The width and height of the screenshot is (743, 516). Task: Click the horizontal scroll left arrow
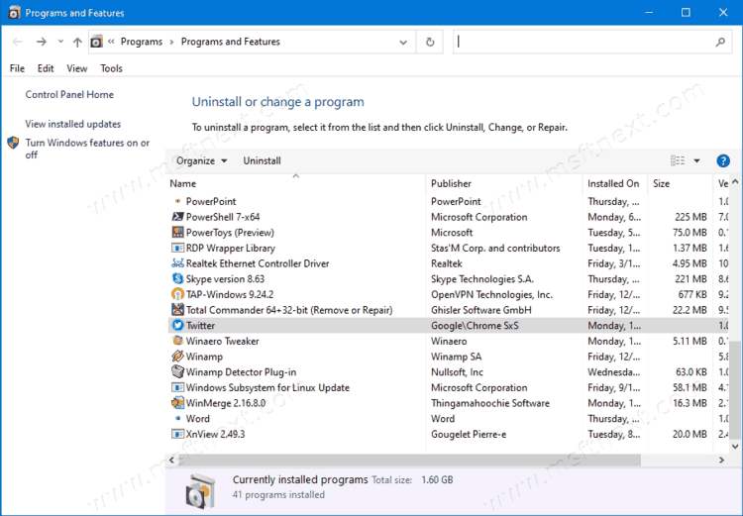[x=171, y=460]
